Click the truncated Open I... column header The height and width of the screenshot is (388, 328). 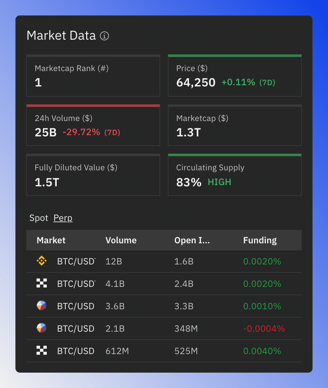[192, 240]
